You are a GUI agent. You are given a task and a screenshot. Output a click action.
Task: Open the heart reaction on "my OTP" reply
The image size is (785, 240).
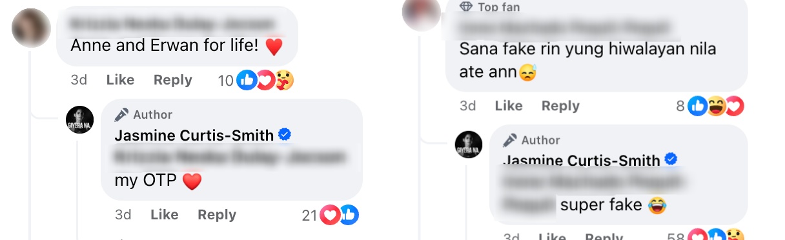[330, 215]
